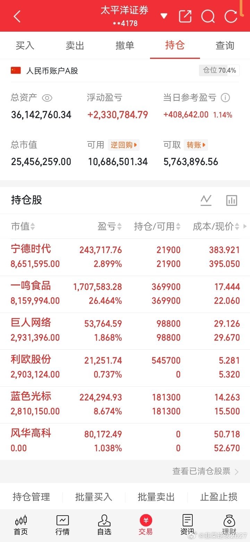This screenshot has width=250, height=542.
Task: Tap the back arrow icon
Action: pyautogui.click(x=17, y=16)
